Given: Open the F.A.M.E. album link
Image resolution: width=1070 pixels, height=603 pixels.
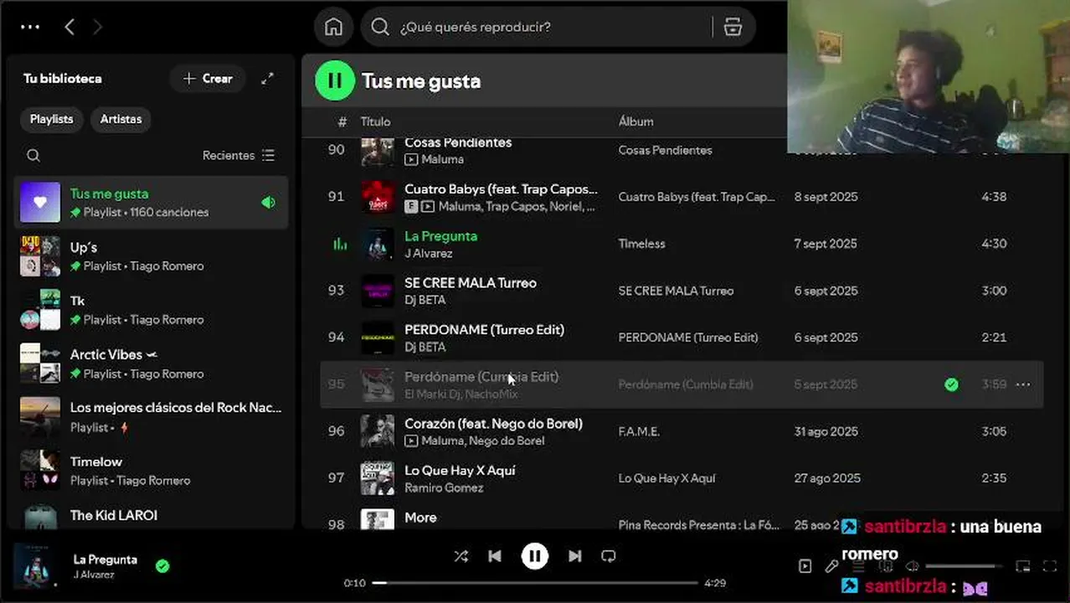Looking at the screenshot, I should pyautogui.click(x=639, y=431).
